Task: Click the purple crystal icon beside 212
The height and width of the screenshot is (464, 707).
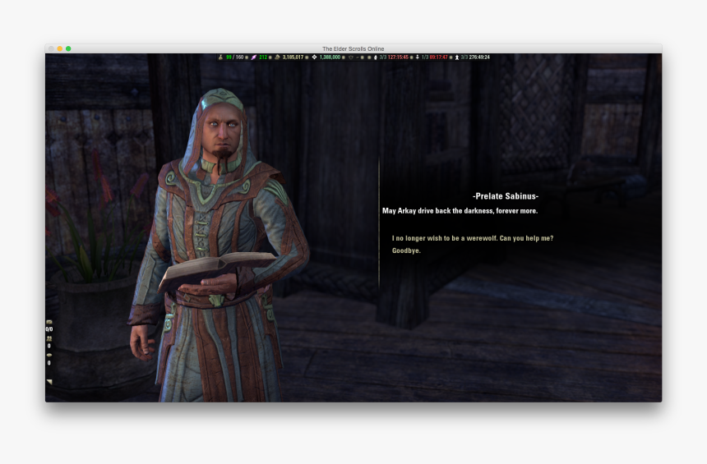Action: [x=254, y=57]
